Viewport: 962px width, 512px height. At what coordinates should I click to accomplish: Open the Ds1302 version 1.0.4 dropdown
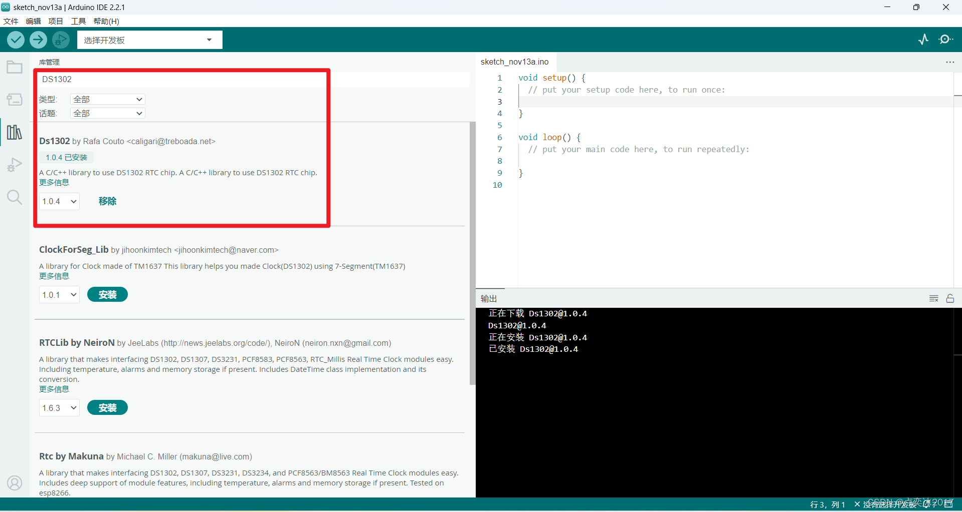pyautogui.click(x=59, y=201)
